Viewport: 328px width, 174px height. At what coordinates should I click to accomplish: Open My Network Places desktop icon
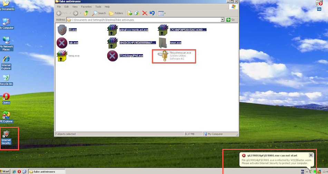tap(6, 44)
